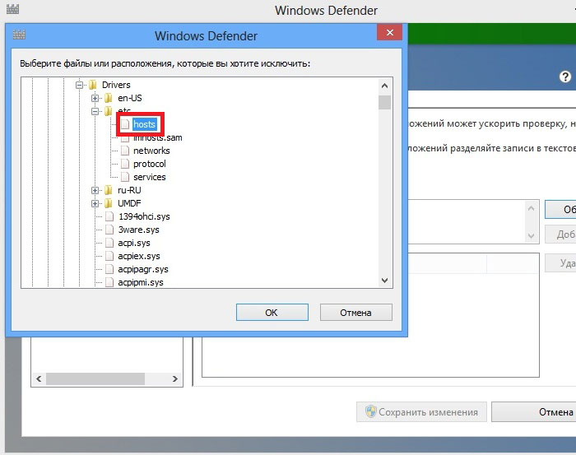Click the acpiex.sys file icon
The width and height of the screenshot is (576, 455).
click(109, 256)
